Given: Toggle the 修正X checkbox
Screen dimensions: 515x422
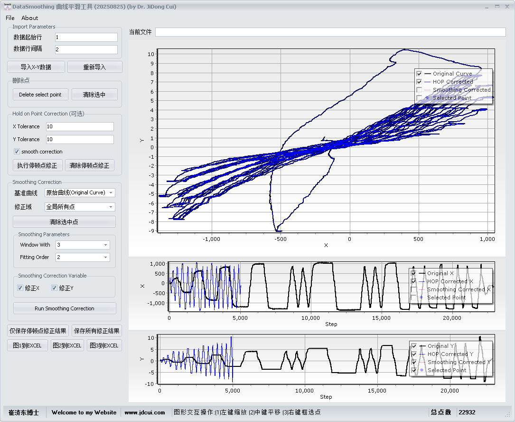Looking at the screenshot, I should pos(20,288).
